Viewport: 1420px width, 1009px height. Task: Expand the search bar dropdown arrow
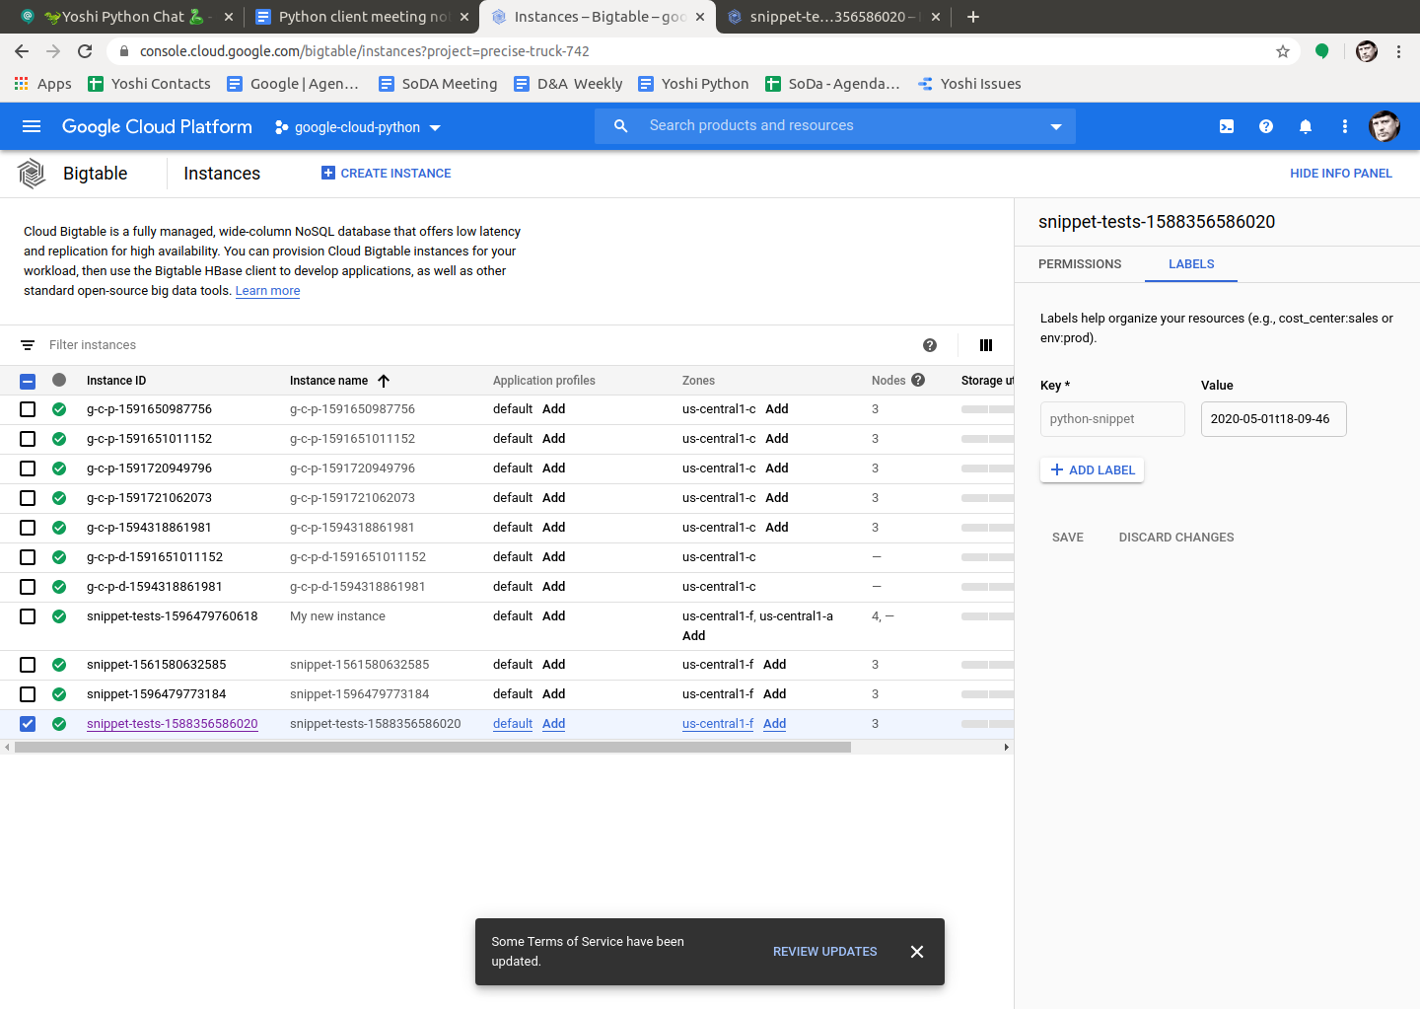1056,126
